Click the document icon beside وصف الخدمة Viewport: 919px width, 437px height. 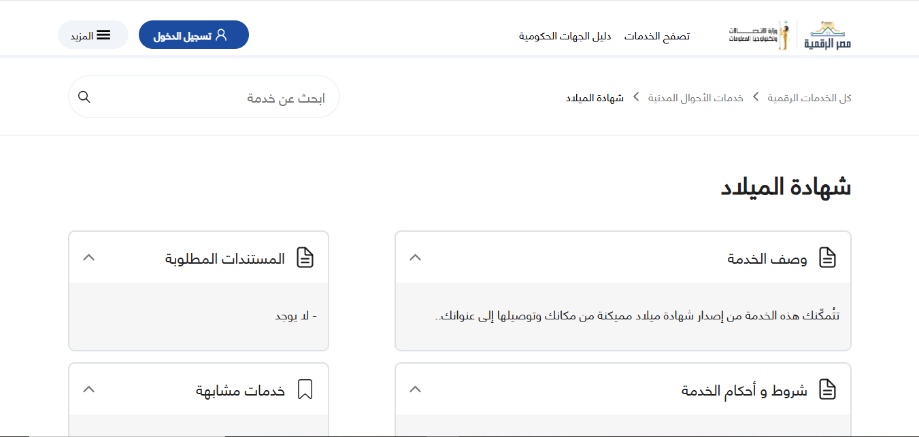point(827,258)
